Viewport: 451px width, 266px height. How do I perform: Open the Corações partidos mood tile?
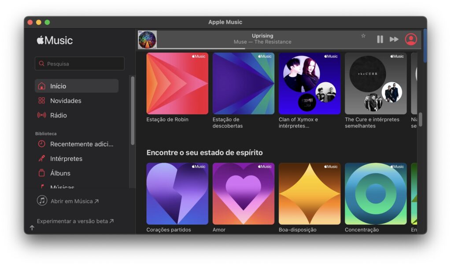177,193
